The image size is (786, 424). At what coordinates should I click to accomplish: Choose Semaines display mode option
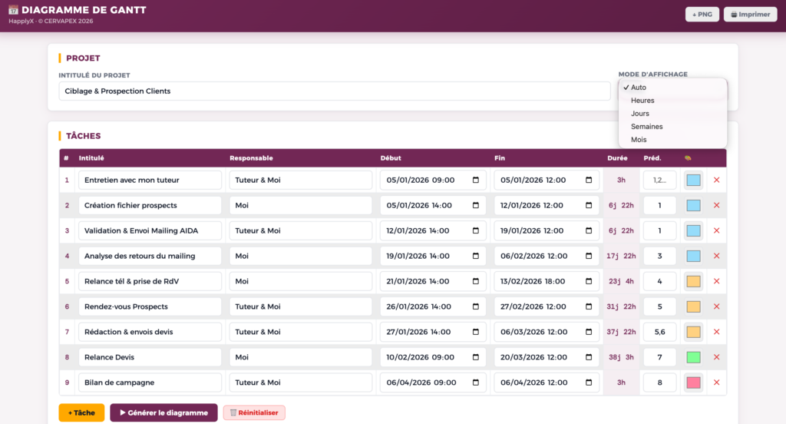point(646,127)
